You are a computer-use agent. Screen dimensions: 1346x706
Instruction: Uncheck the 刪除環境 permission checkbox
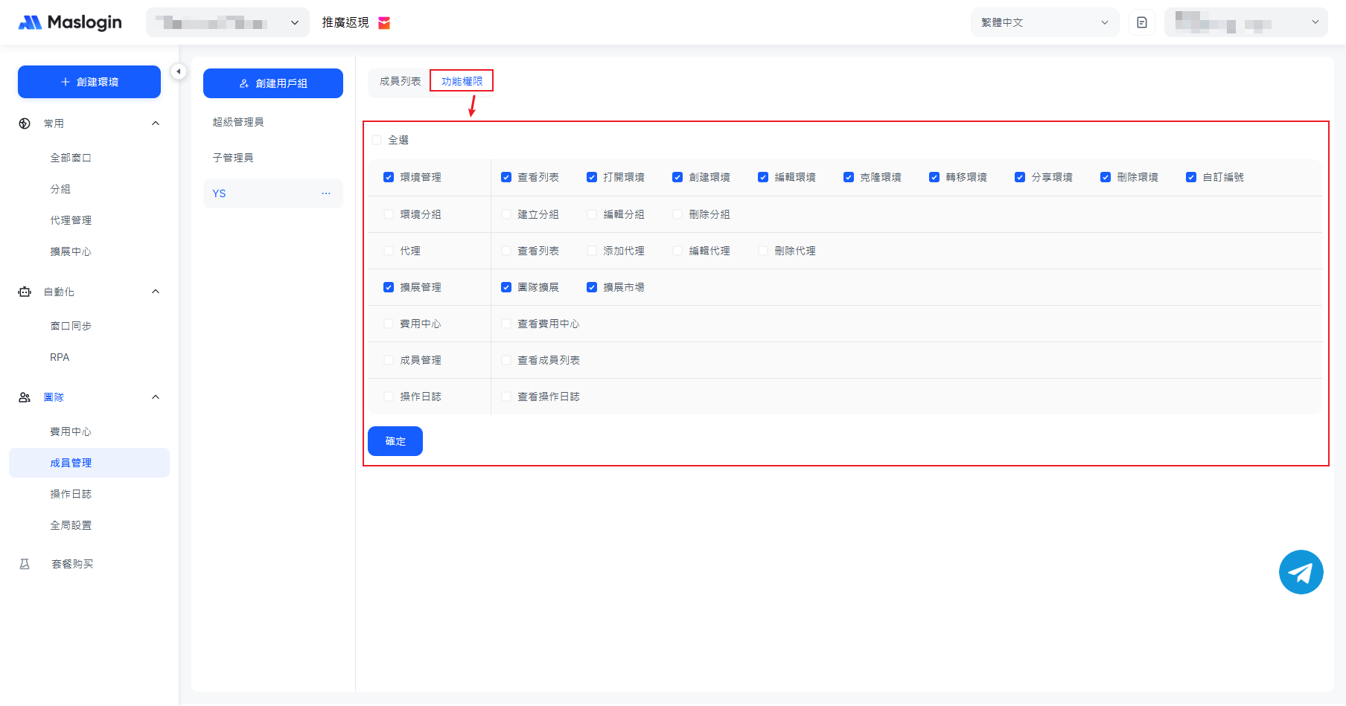click(x=1106, y=177)
